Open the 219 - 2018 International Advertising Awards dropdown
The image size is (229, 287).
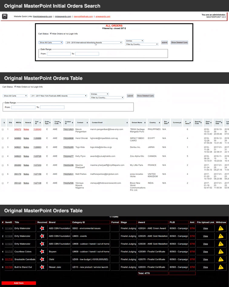point(94,43)
